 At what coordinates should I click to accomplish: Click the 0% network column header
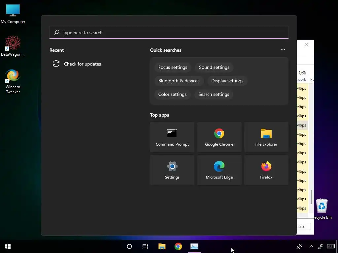[302, 75]
